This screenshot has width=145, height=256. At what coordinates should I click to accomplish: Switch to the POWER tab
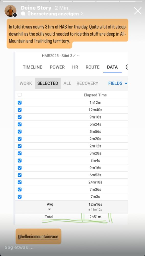pos(57,67)
